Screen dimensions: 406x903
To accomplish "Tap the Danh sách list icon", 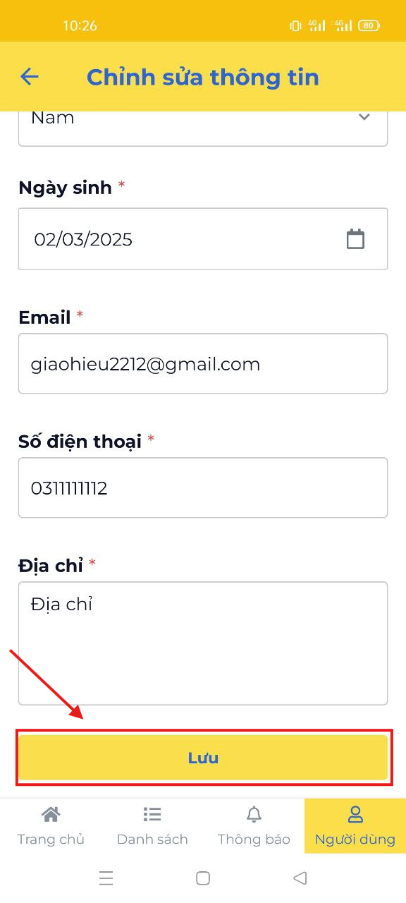I will [x=152, y=815].
